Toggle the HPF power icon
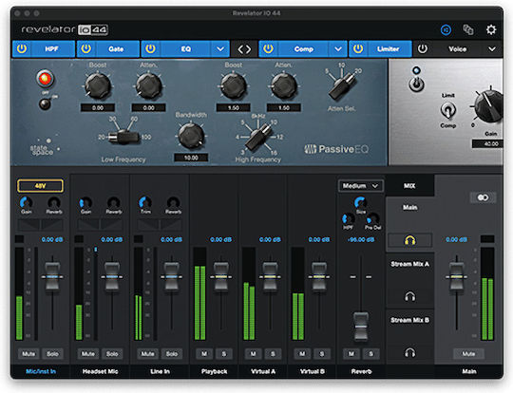 coord(22,48)
